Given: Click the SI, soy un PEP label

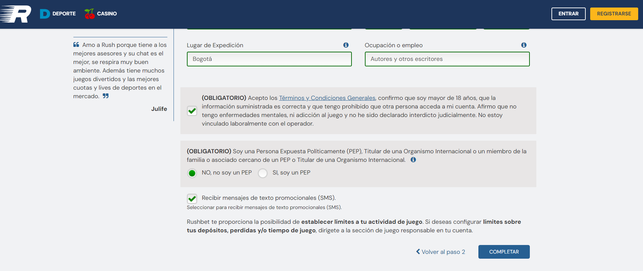Looking at the screenshot, I should (291, 172).
